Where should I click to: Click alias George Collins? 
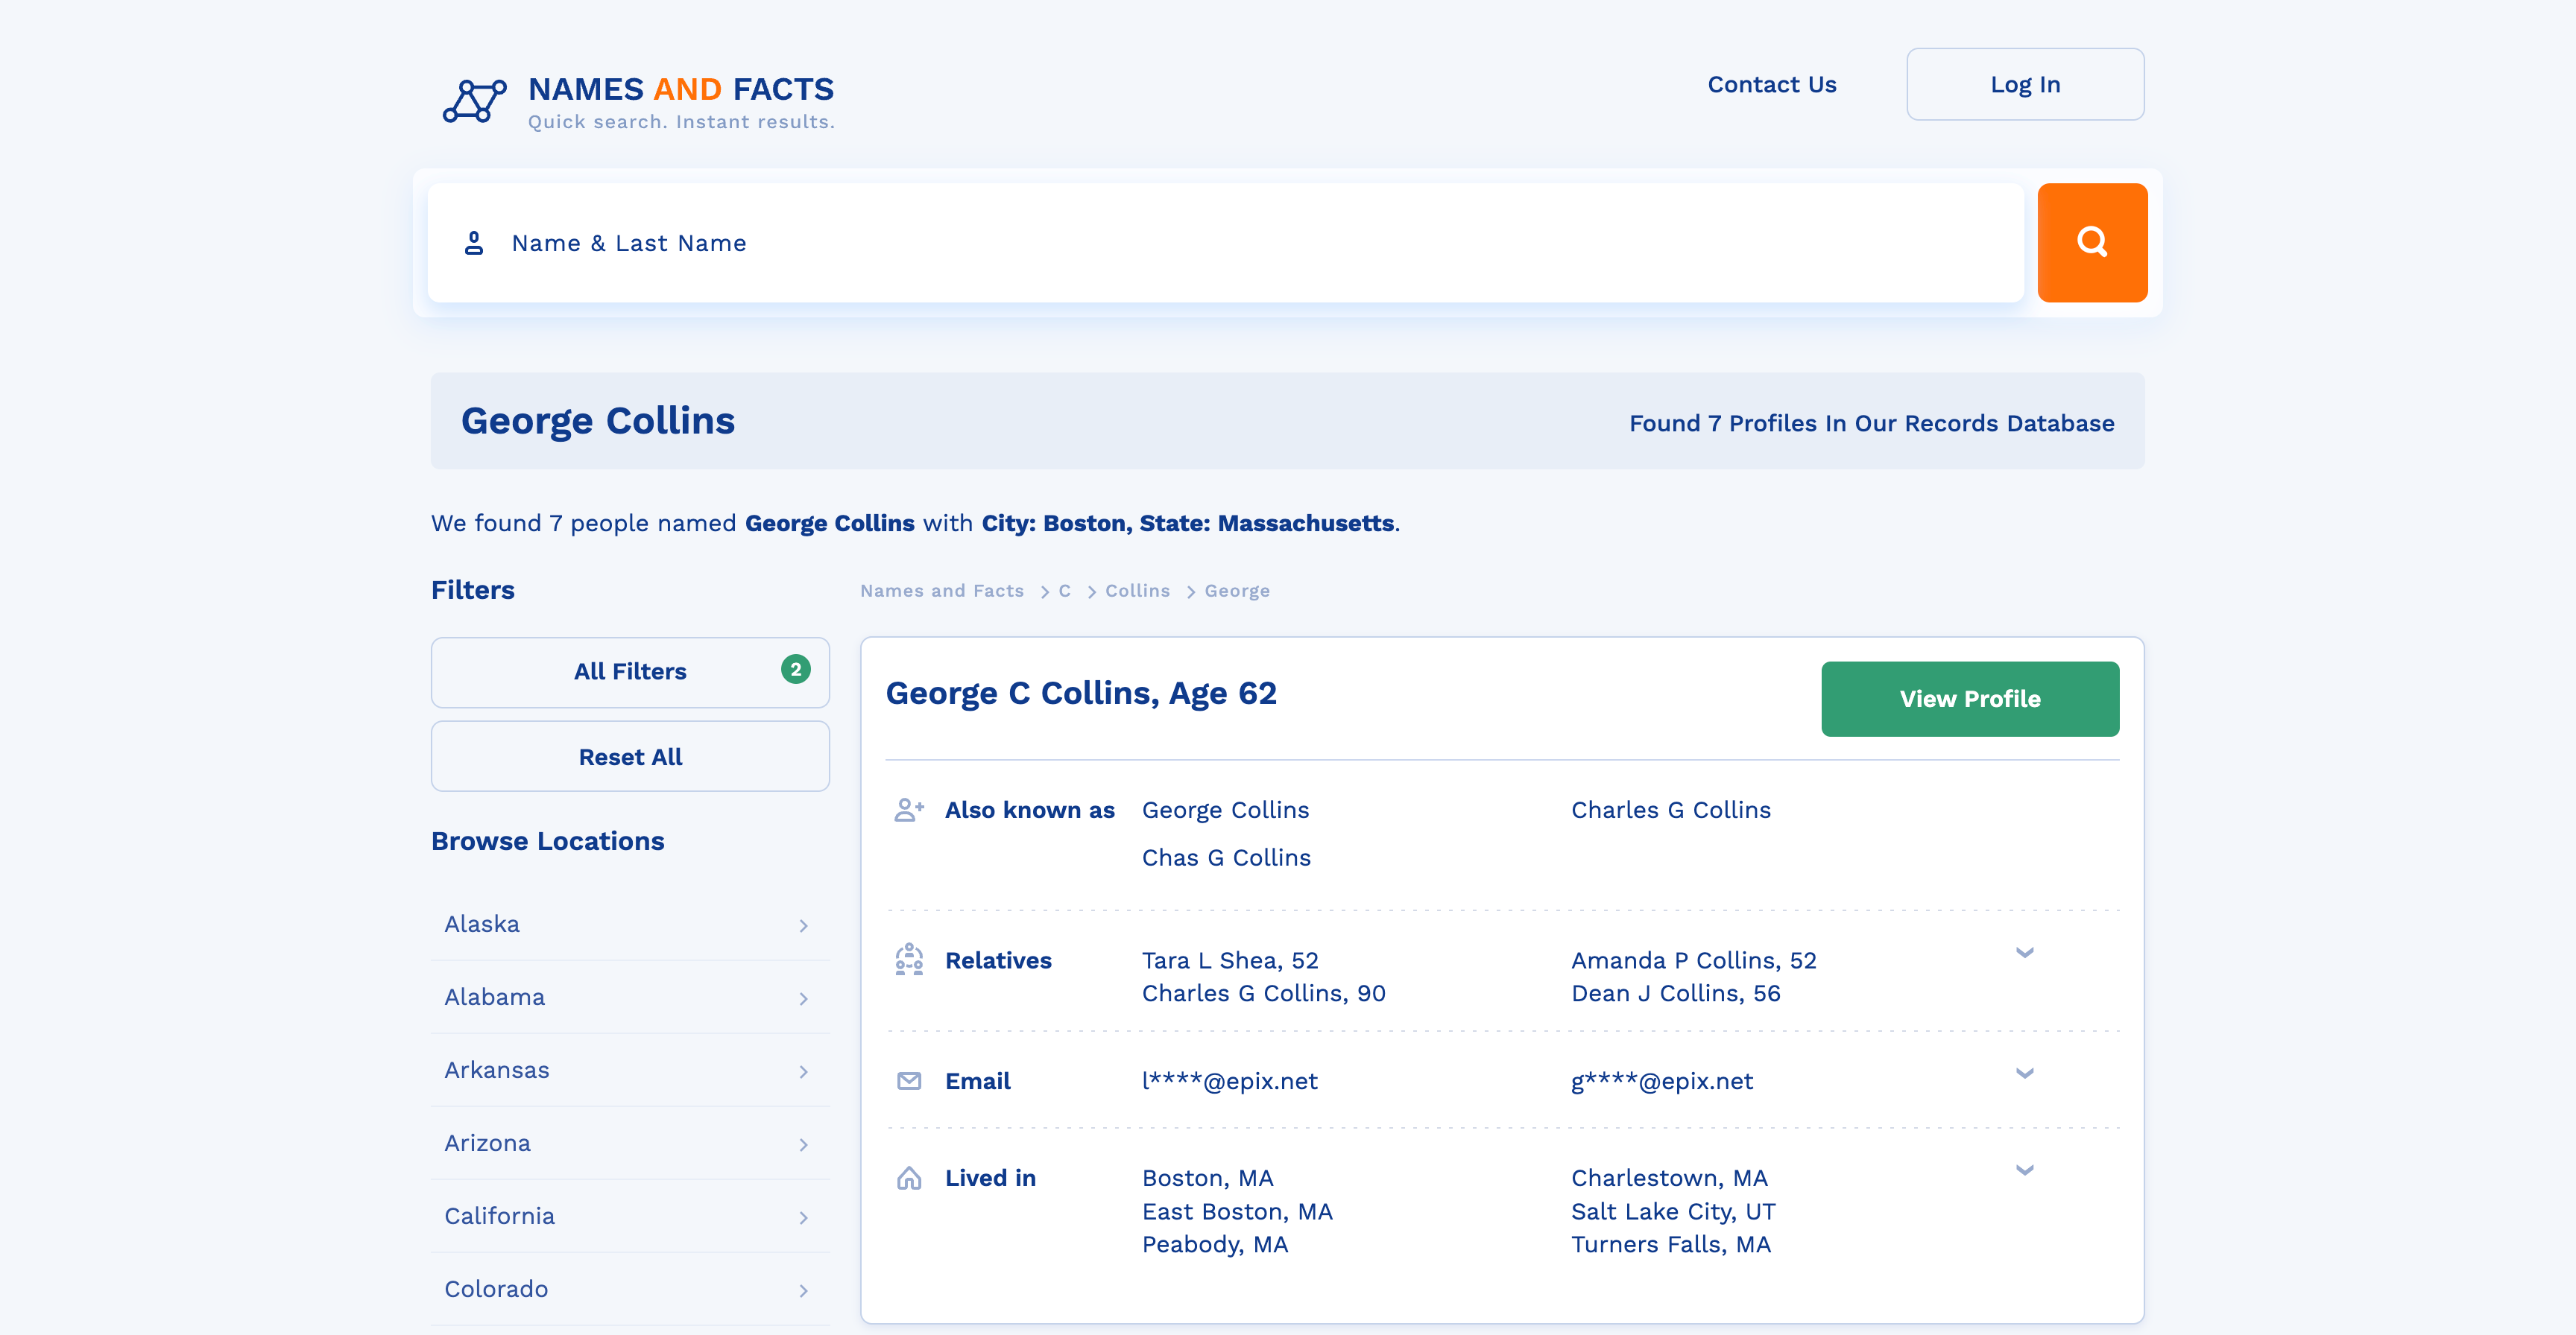point(1225,811)
